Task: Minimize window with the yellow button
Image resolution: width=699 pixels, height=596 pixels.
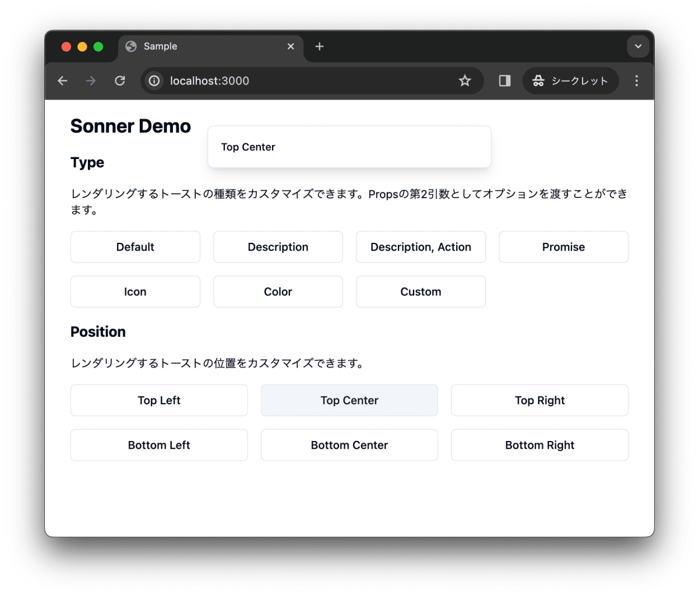Action: click(x=82, y=47)
